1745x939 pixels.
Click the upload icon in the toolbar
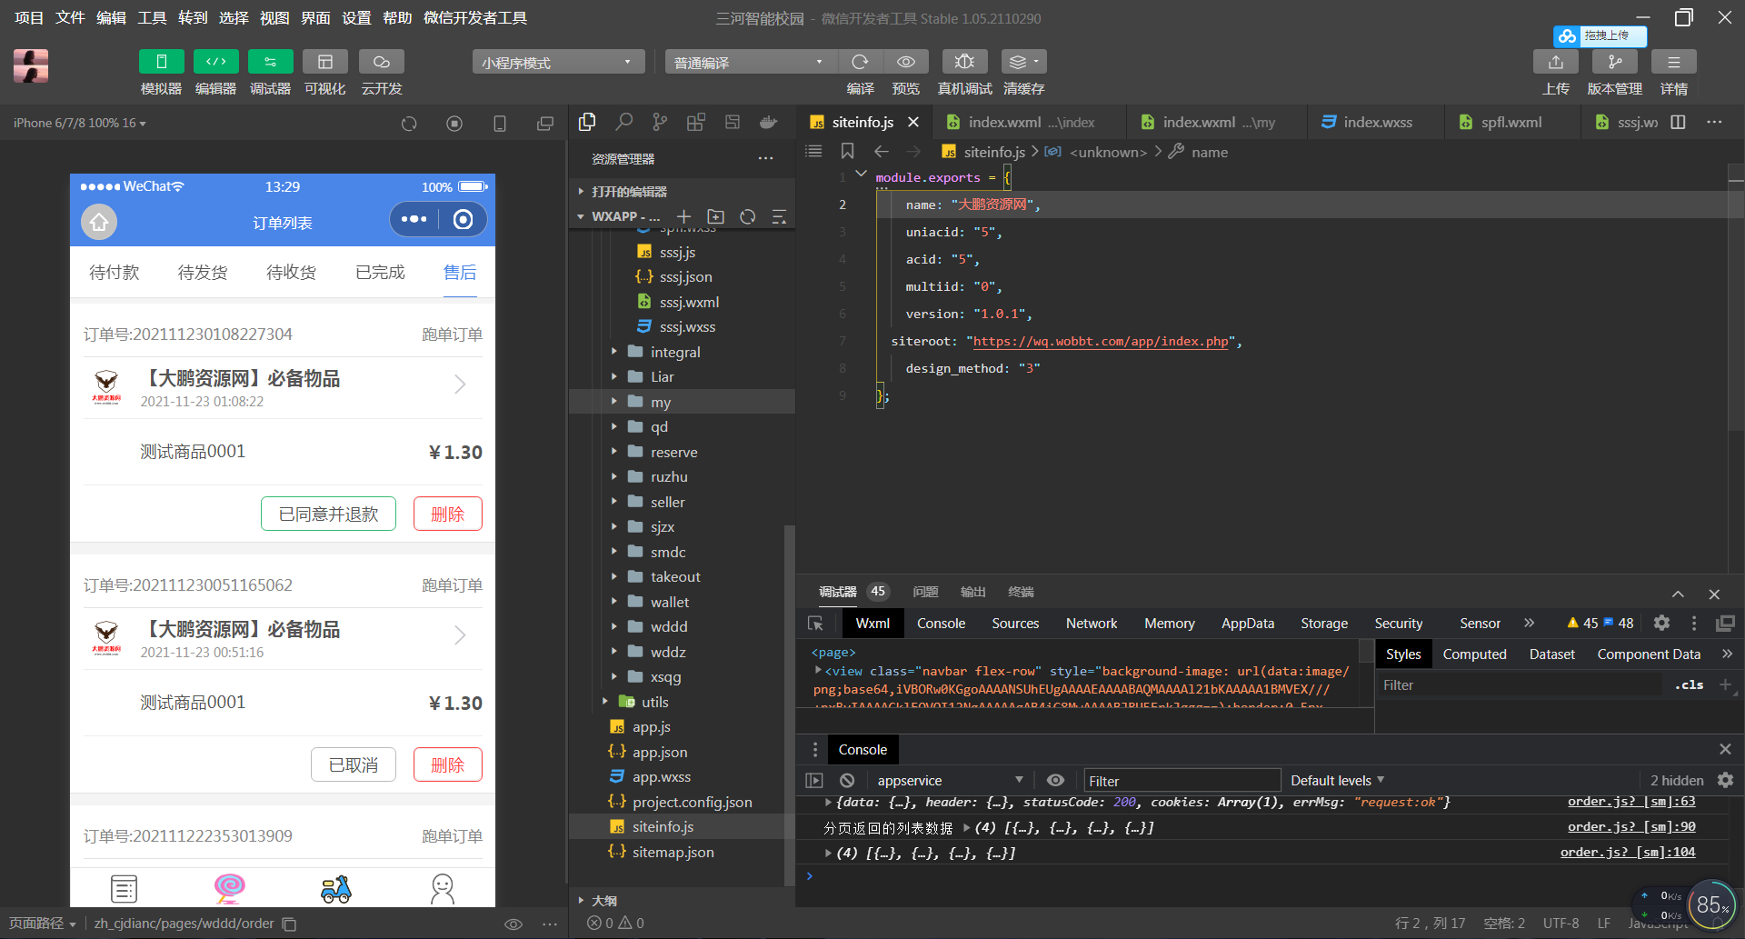pos(1555,62)
